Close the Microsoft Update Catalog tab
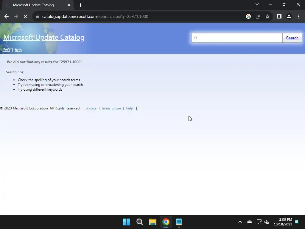This screenshot has height=229, width=305. tap(69, 5)
